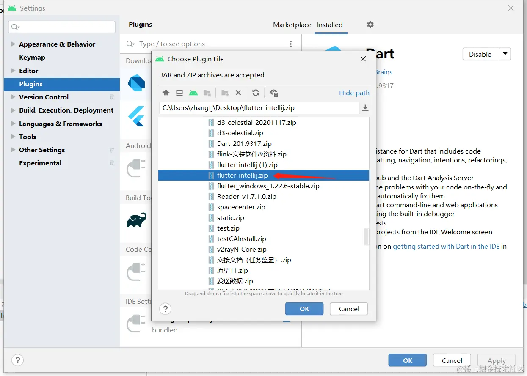Click the Flutter plugin icon in list
Screen dimensions: 527x376
coord(136,116)
